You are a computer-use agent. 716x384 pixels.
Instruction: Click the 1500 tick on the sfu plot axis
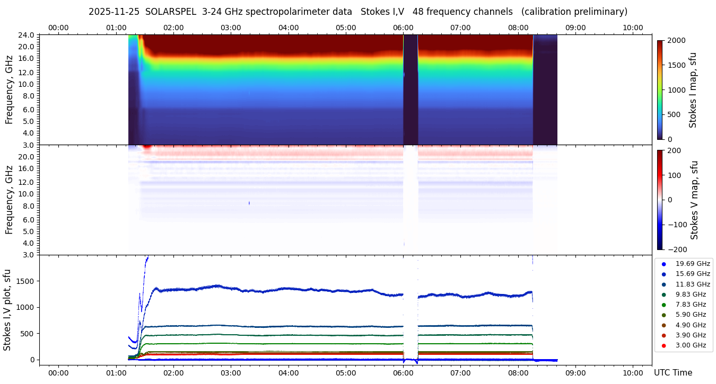25,281
